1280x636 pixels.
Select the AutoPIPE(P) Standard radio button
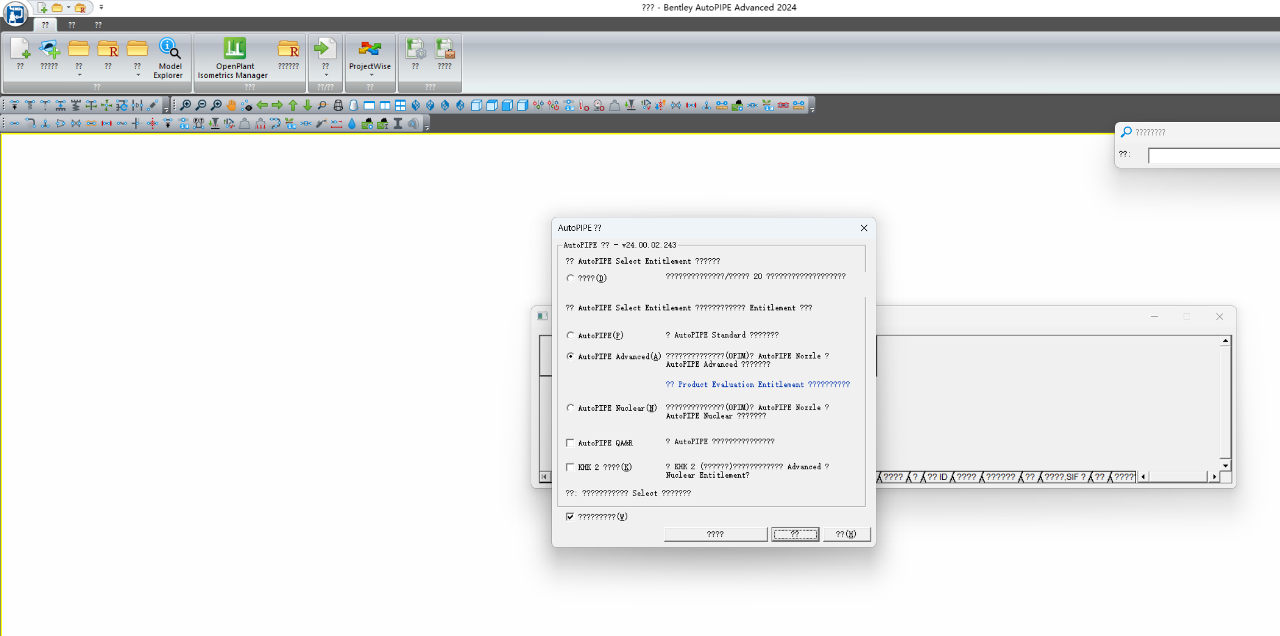tap(570, 336)
